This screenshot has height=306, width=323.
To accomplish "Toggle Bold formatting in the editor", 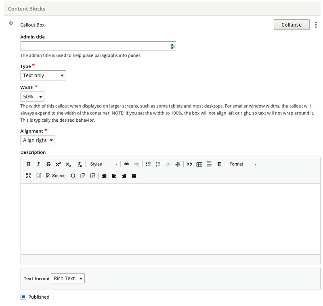I will point(29,164).
